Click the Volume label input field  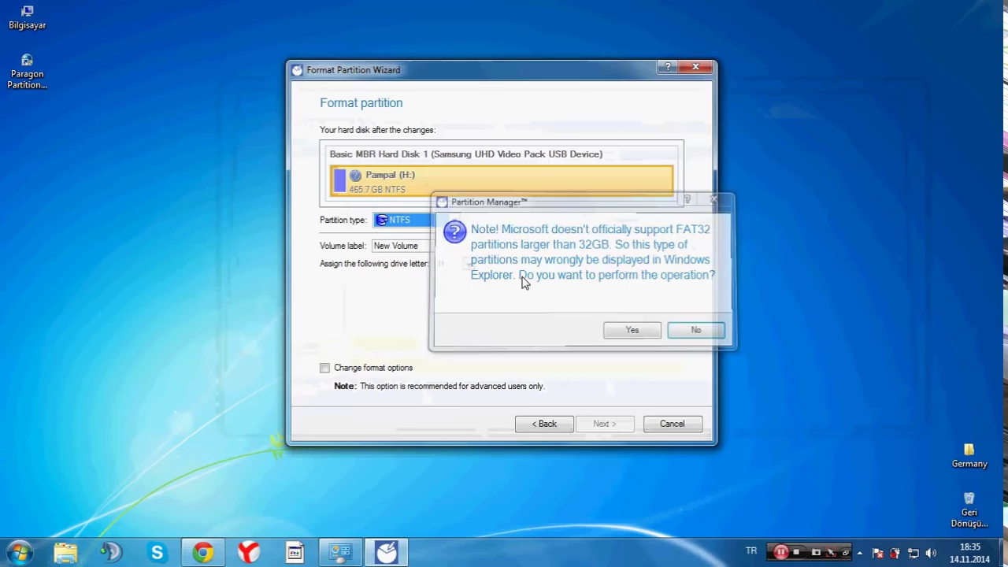click(x=403, y=246)
